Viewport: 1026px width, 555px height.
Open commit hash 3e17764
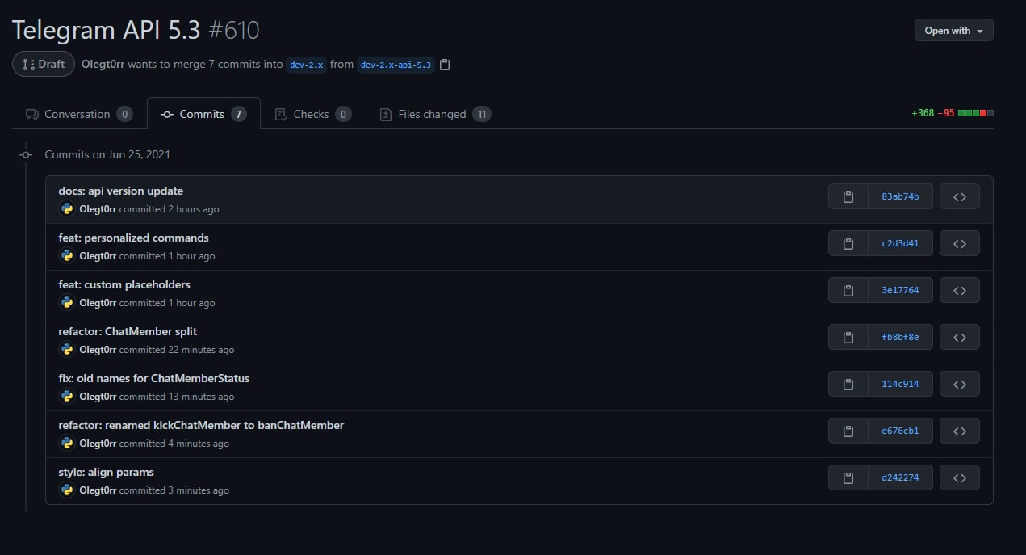[x=900, y=290]
